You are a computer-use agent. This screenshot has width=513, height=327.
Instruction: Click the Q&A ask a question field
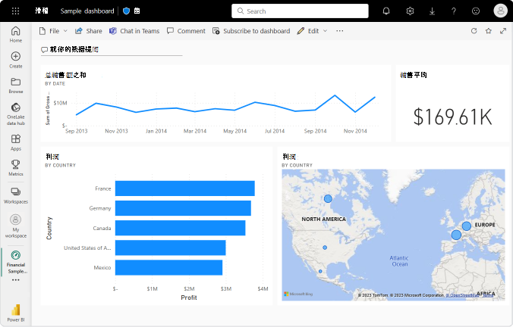click(x=112, y=50)
